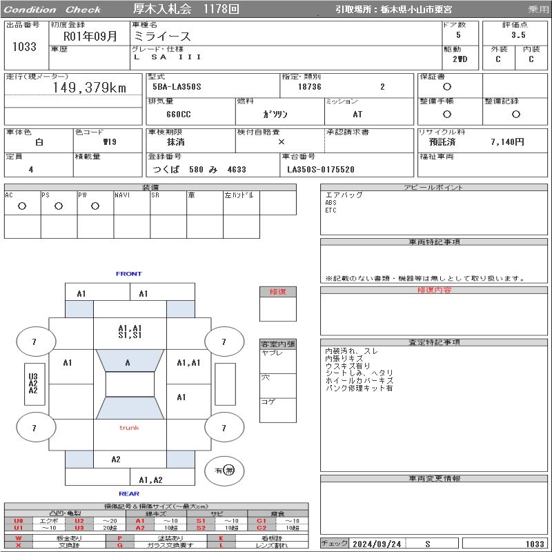Image resolution: width=552 pixels, height=552 pixels.
Task: Click the circle mark under 整備記録
Action: (x=515, y=114)
